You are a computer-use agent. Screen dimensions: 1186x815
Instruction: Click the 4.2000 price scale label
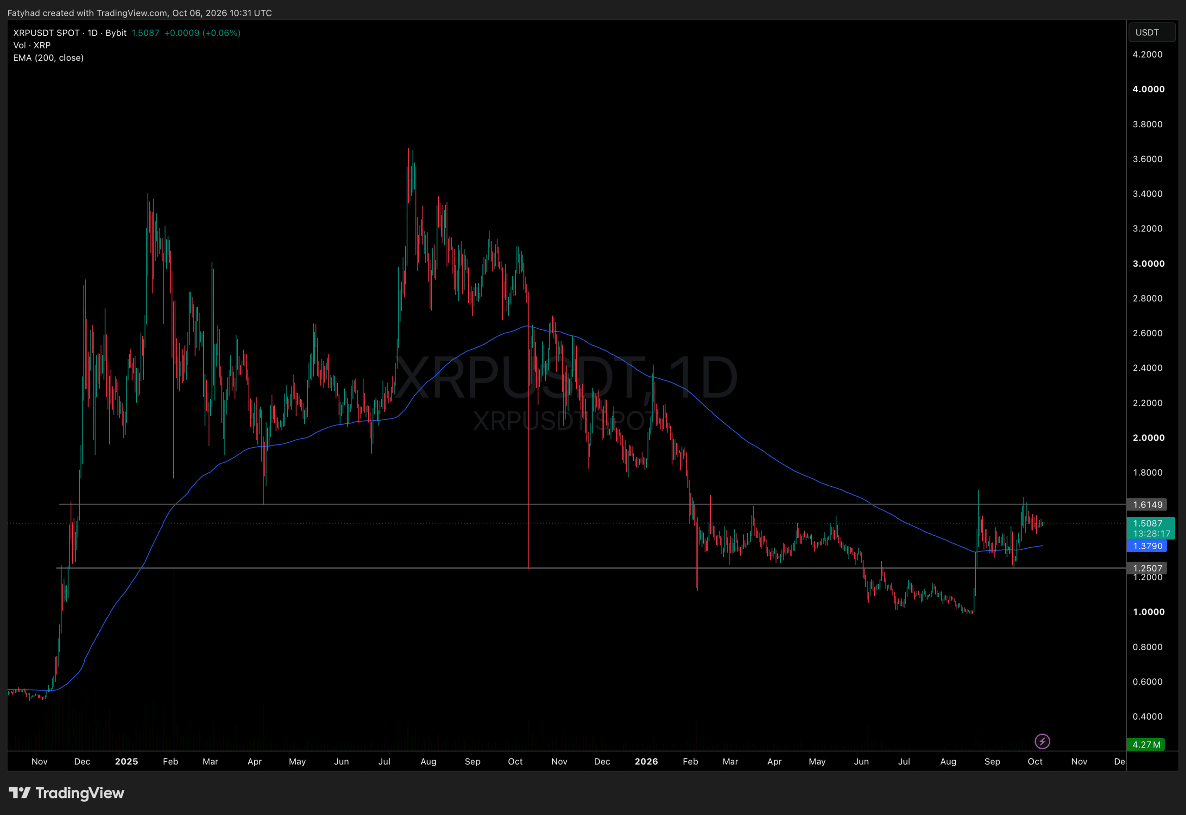(x=1147, y=54)
